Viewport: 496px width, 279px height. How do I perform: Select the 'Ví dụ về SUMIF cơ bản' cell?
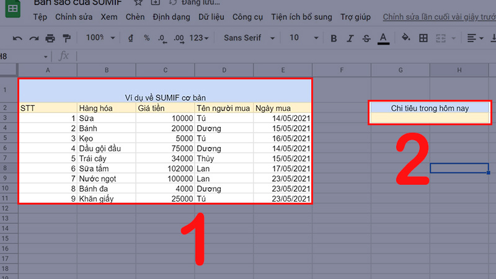point(165,91)
